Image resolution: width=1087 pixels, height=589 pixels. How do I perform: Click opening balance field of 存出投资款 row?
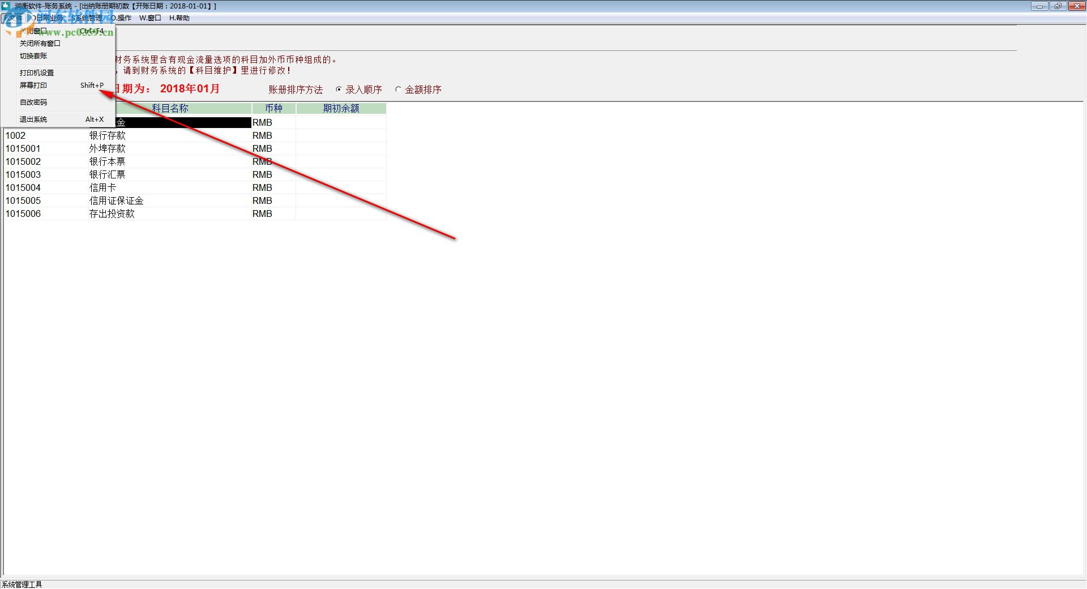point(341,214)
